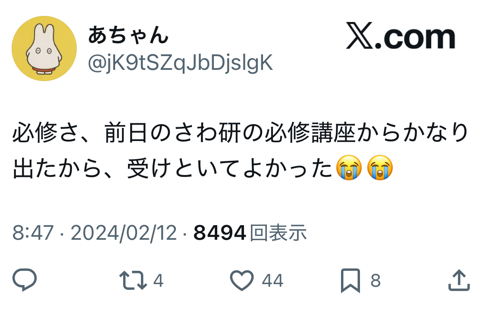Like the tweet with the heart icon
Screen dimensions: 485x326
[242, 280]
